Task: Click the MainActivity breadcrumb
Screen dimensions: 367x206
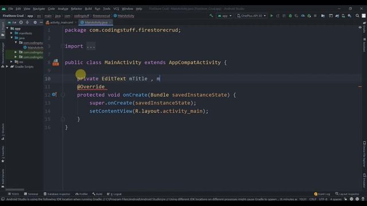Action: click(x=124, y=15)
